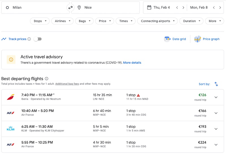Screen dimensions: 226x154
Task: Toggle the Track prices switch
Action: click(38, 39)
